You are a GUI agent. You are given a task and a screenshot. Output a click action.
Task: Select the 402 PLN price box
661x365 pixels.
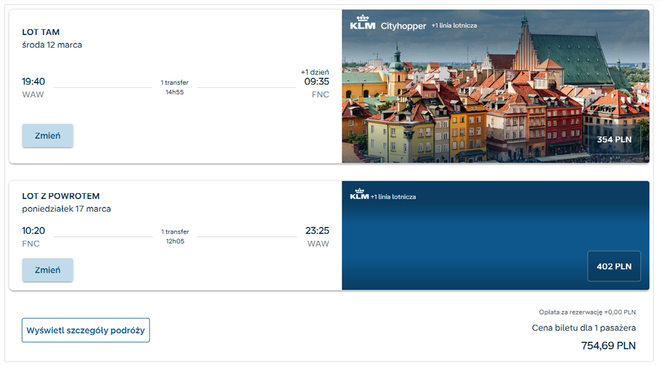pos(614,266)
